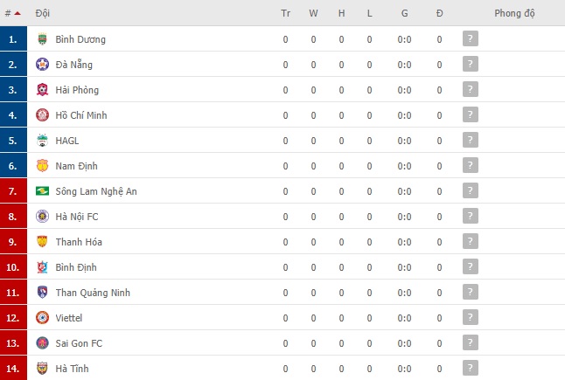565x380 pixels.
Task: Click the form question mark for Bình Dương
Action: pos(471,38)
